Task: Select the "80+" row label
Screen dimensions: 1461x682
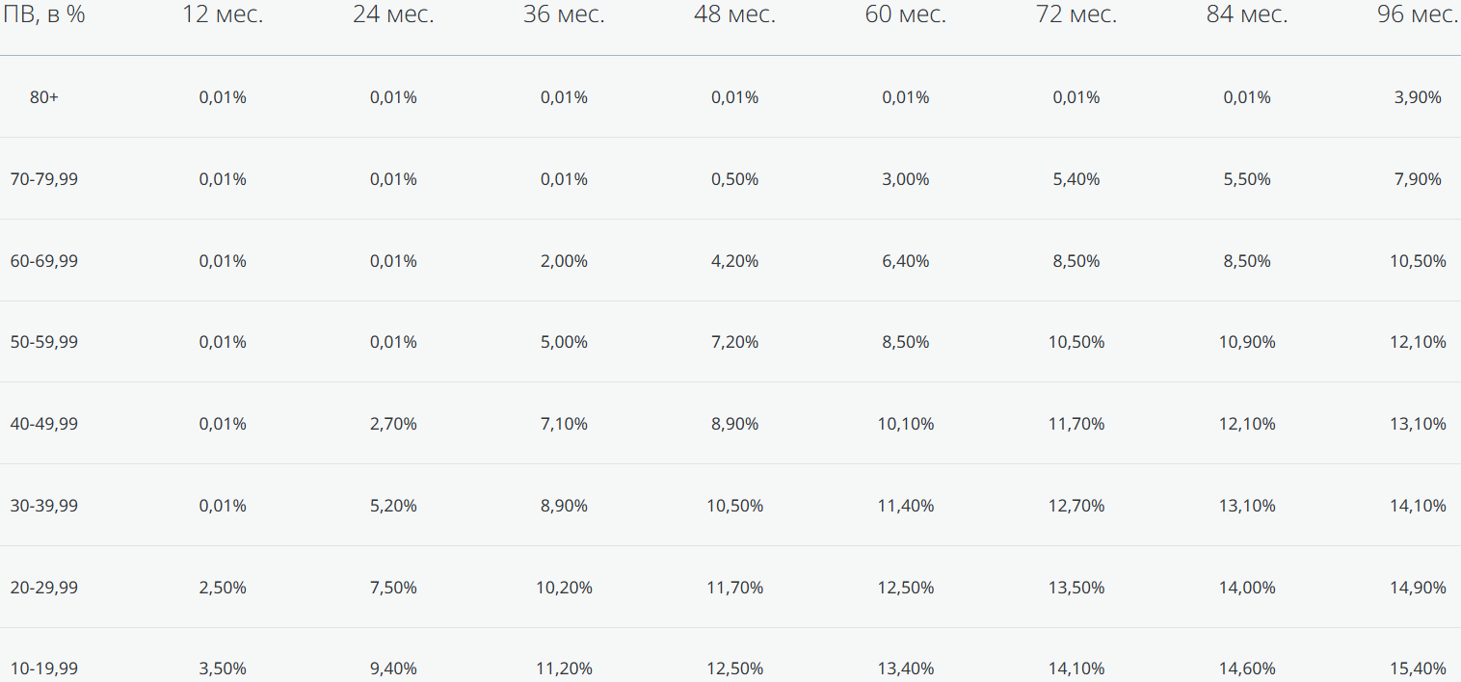Action: click(x=44, y=97)
